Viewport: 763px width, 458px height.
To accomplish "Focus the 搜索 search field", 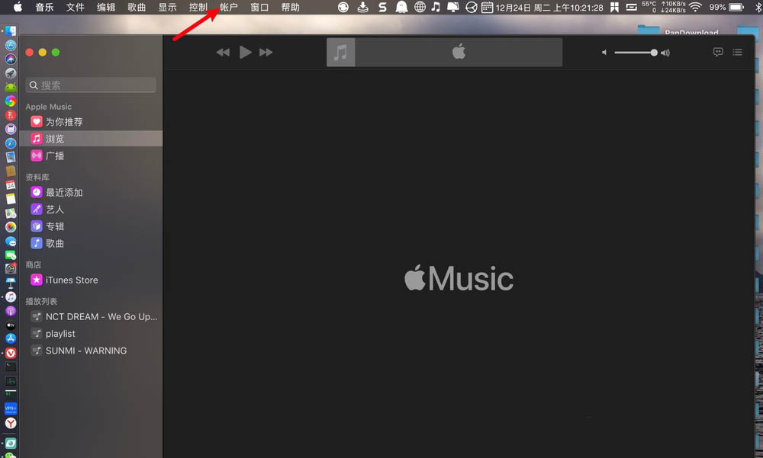I will [91, 85].
